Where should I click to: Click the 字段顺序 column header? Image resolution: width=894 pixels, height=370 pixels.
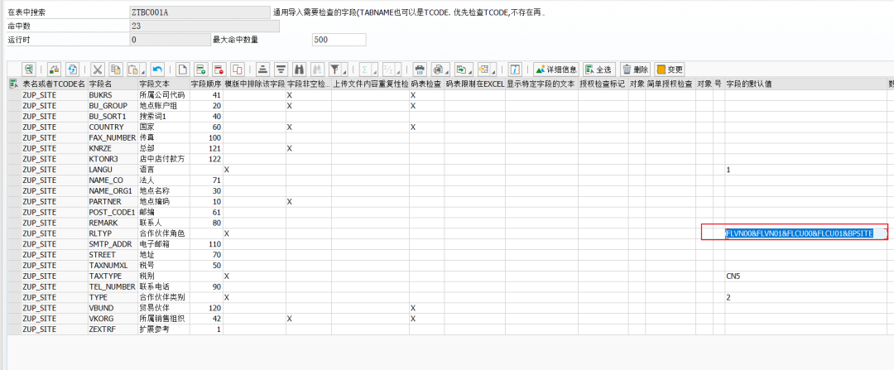tap(206, 84)
